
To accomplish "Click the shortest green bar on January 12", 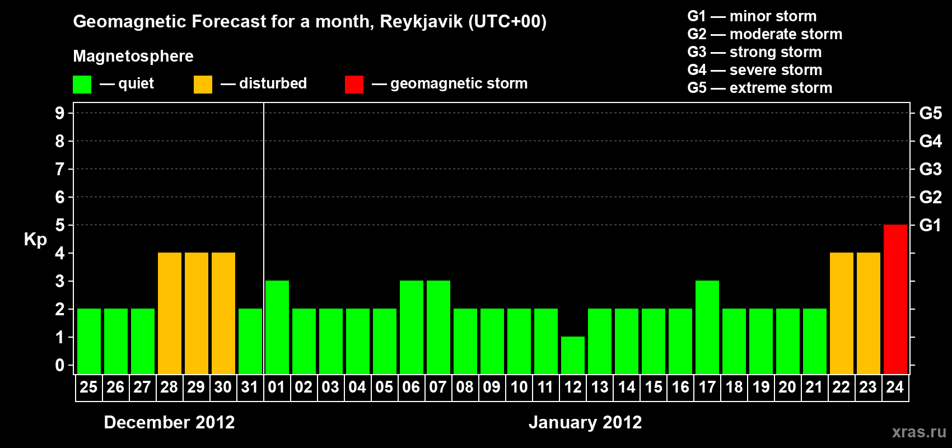I will (x=572, y=355).
